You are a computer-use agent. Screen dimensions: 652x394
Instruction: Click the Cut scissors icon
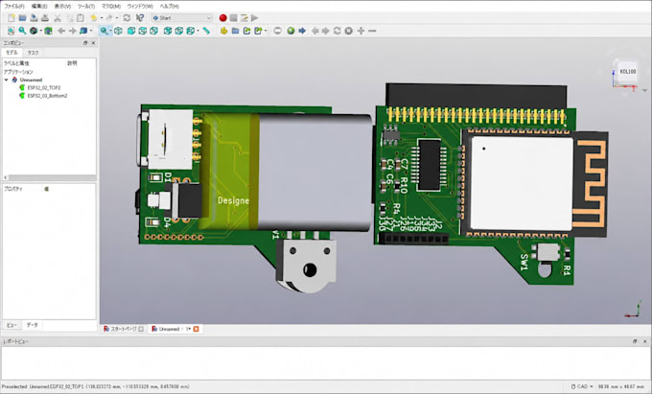tap(58, 18)
